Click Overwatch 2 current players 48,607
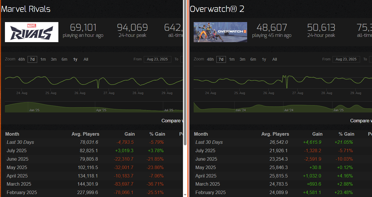The height and width of the screenshot is (197, 372). (x=272, y=28)
